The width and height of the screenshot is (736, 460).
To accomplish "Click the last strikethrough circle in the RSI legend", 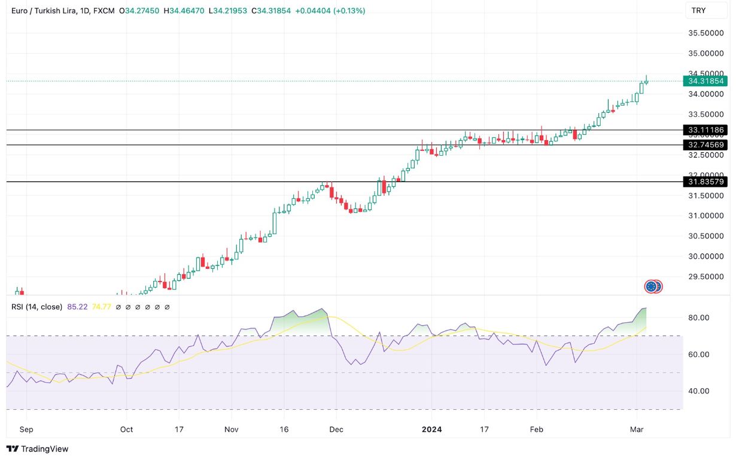I will (x=166, y=307).
